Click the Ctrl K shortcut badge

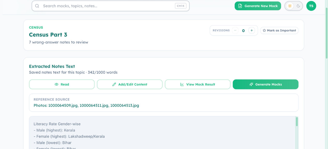(181, 6)
